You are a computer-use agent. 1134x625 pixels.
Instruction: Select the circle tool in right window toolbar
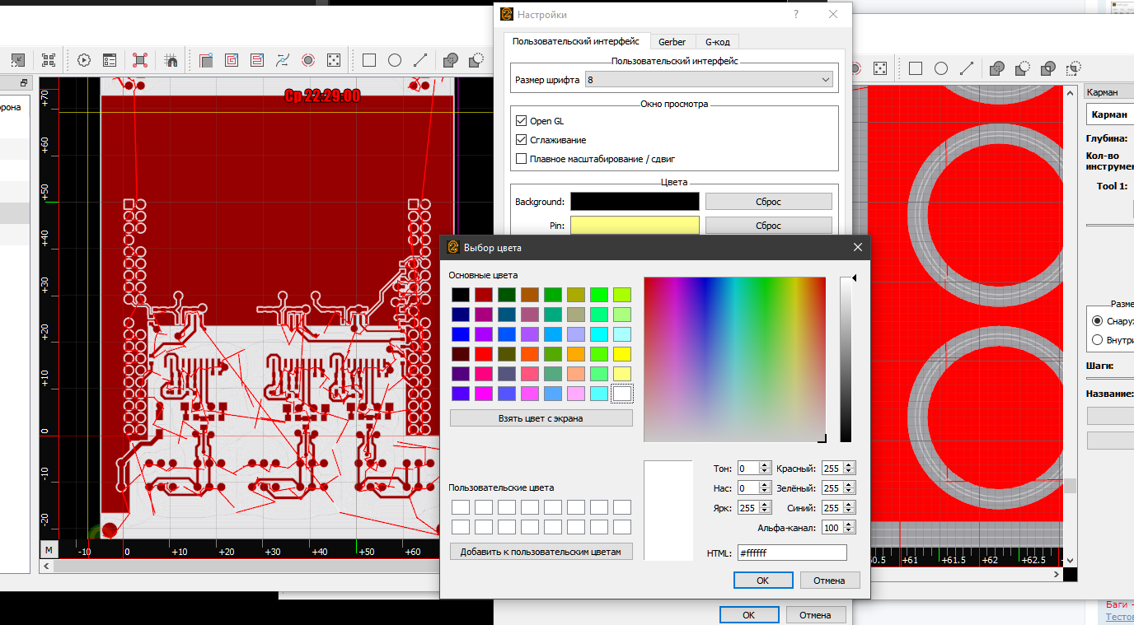pos(941,68)
